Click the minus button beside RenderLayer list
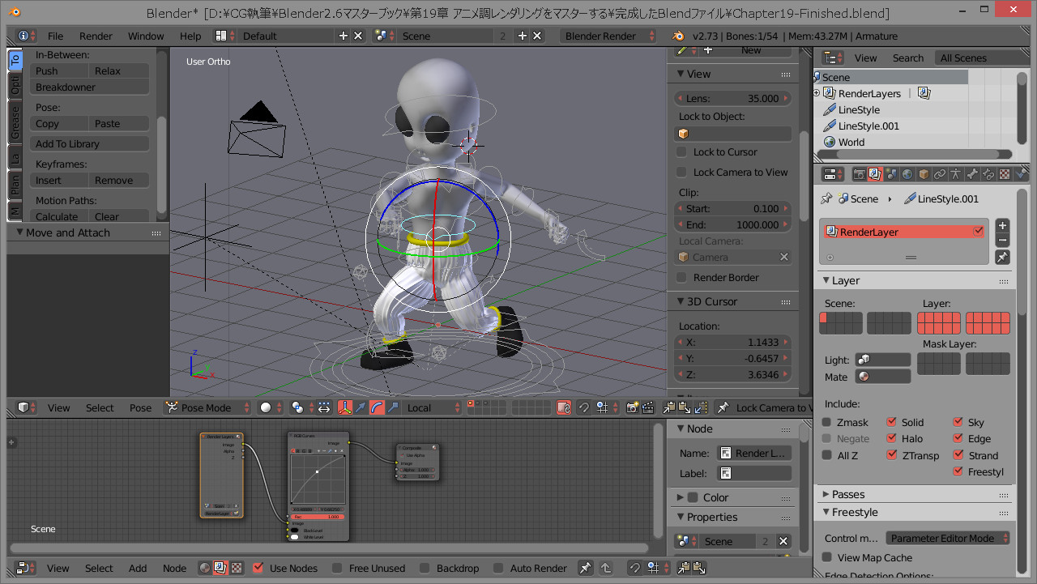This screenshot has width=1037, height=584. (1002, 241)
